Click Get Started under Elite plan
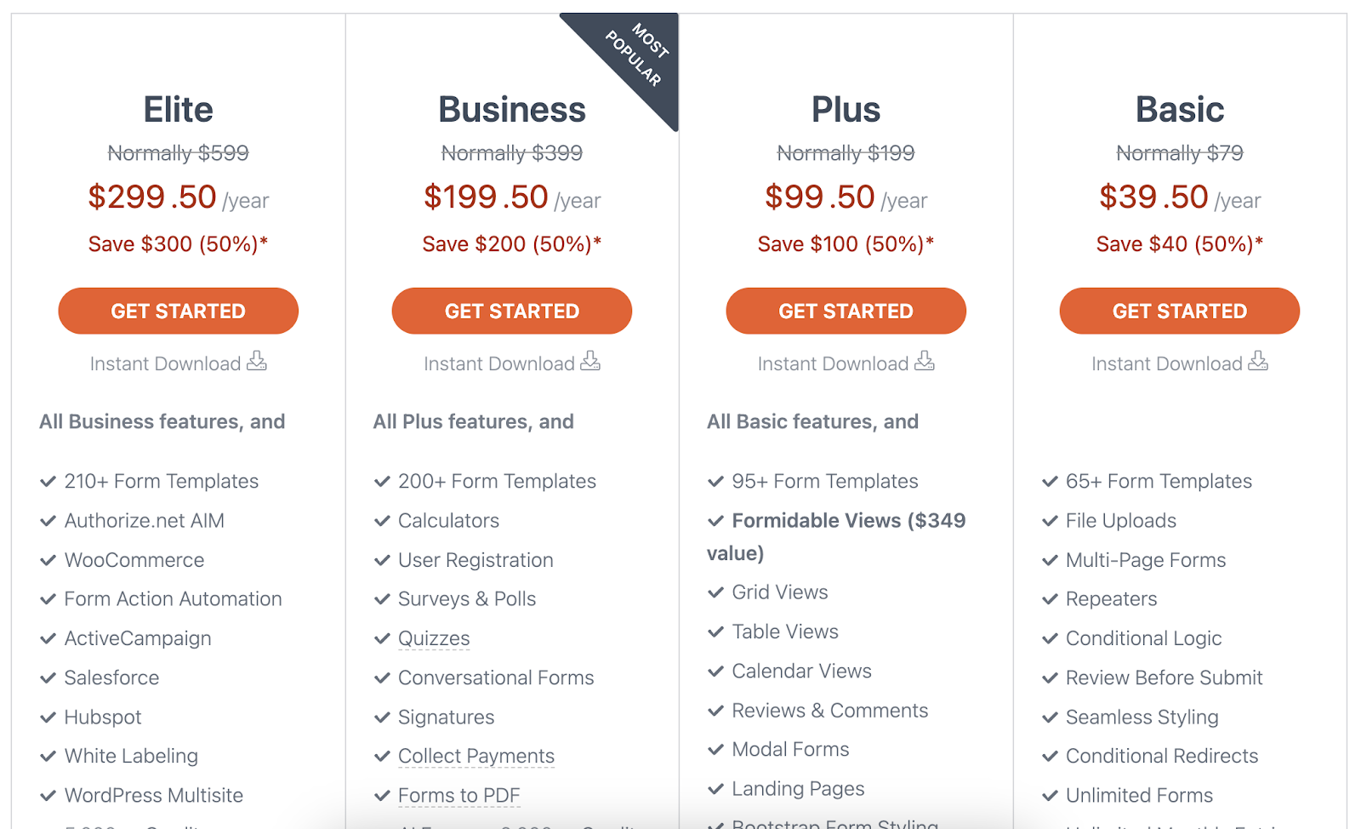 point(178,311)
